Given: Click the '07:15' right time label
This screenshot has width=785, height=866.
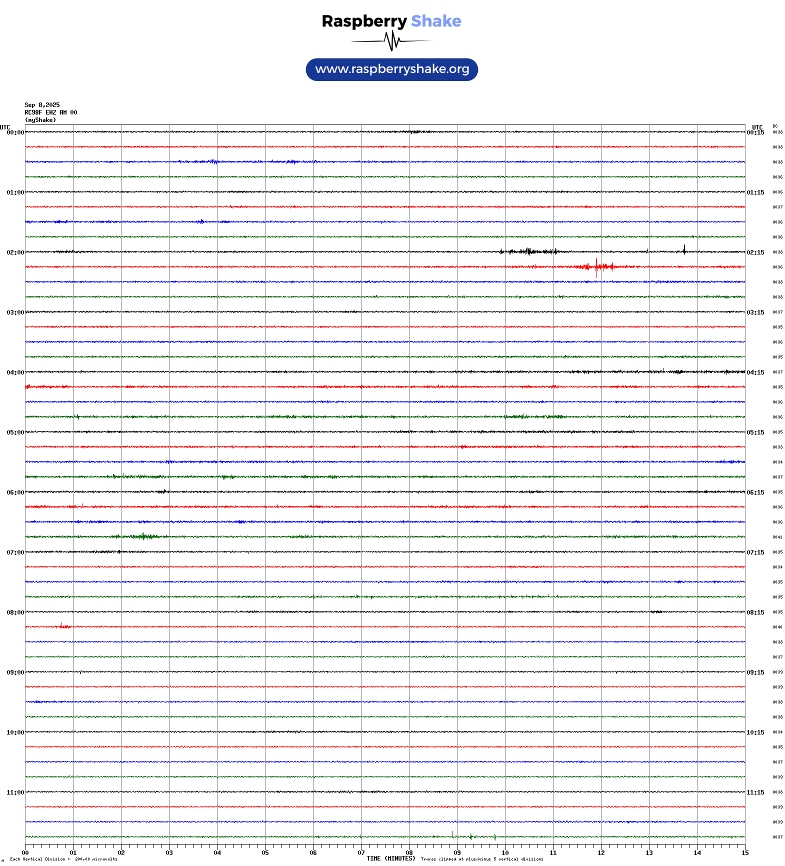Looking at the screenshot, I should point(755,552).
